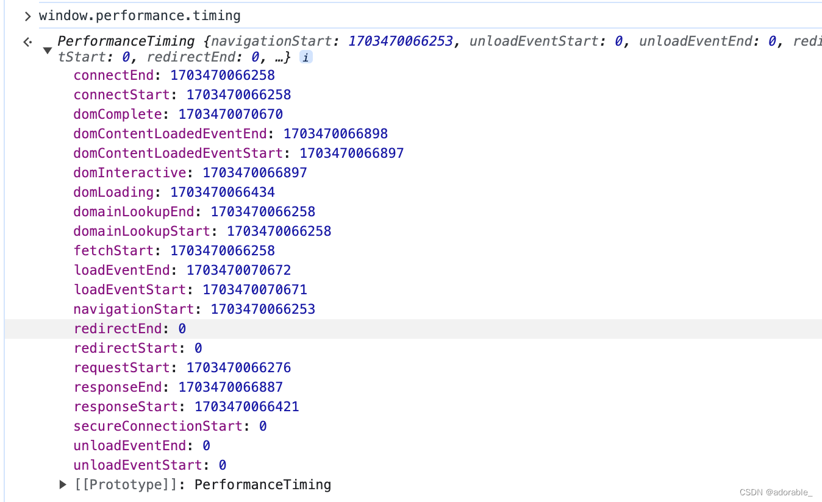Click the value 1703470070670 of domComplete
This screenshot has width=822, height=502.
[231, 115]
